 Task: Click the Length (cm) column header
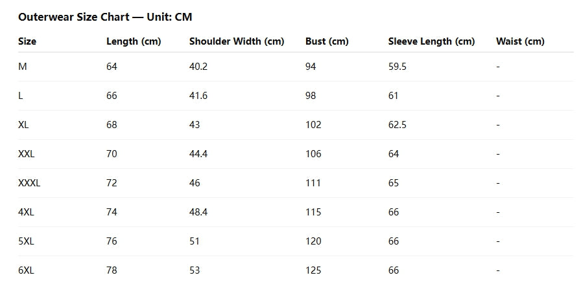[134, 41]
